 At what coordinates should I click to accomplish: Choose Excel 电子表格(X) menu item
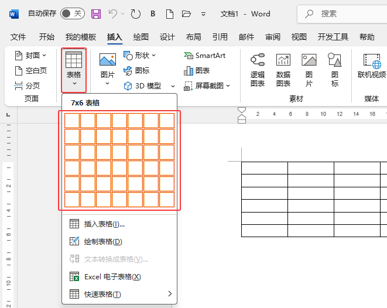[119, 276]
